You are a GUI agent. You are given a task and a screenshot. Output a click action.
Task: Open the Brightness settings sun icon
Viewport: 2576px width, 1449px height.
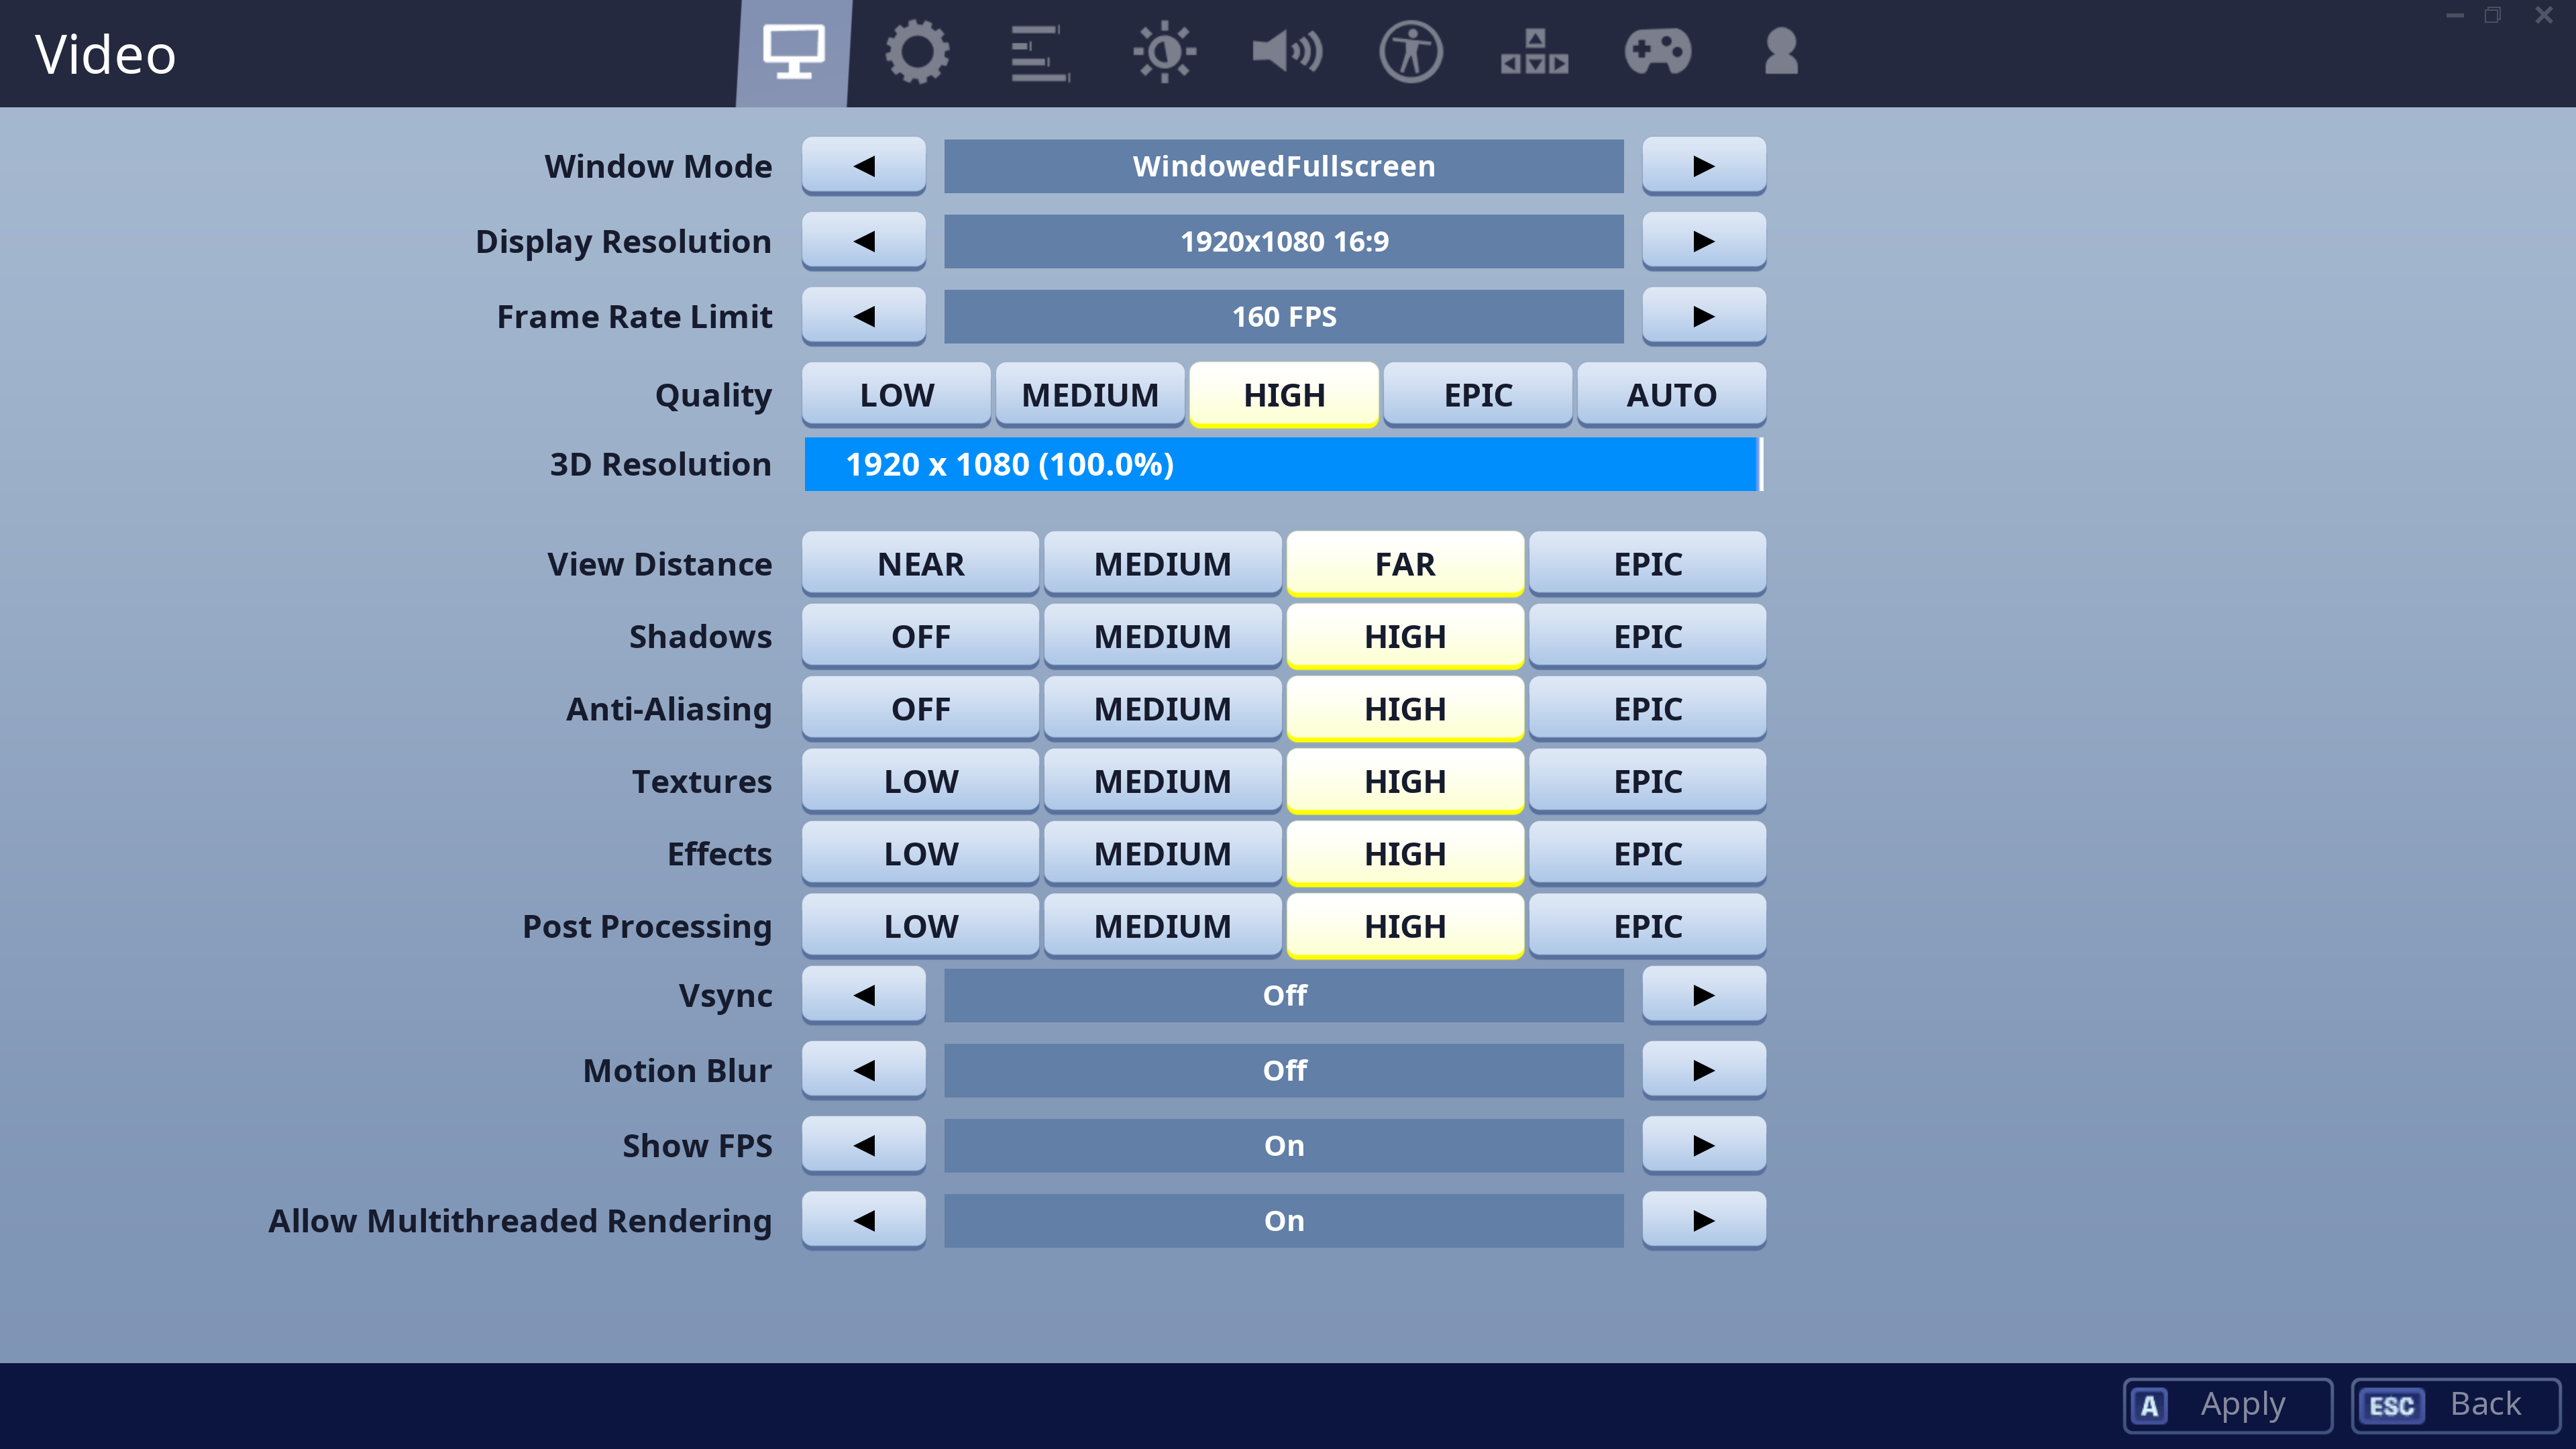coord(1163,52)
